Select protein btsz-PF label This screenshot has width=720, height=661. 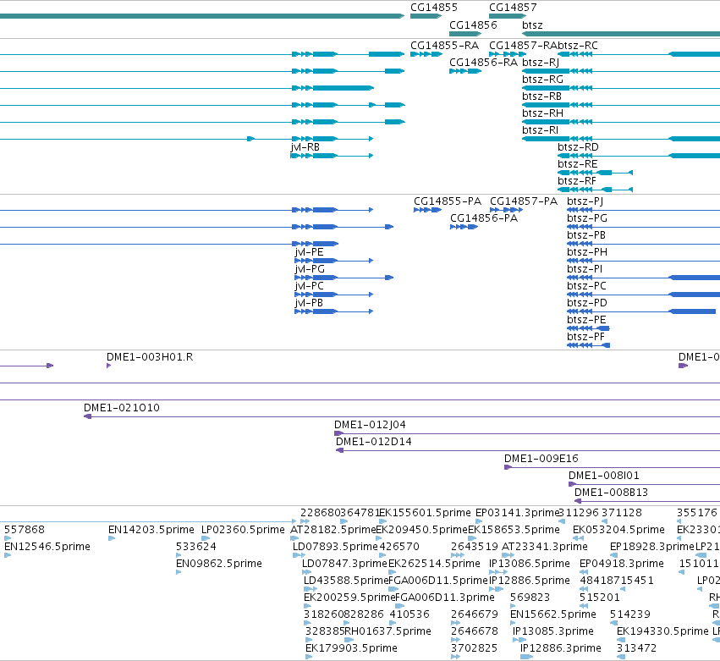(586, 338)
